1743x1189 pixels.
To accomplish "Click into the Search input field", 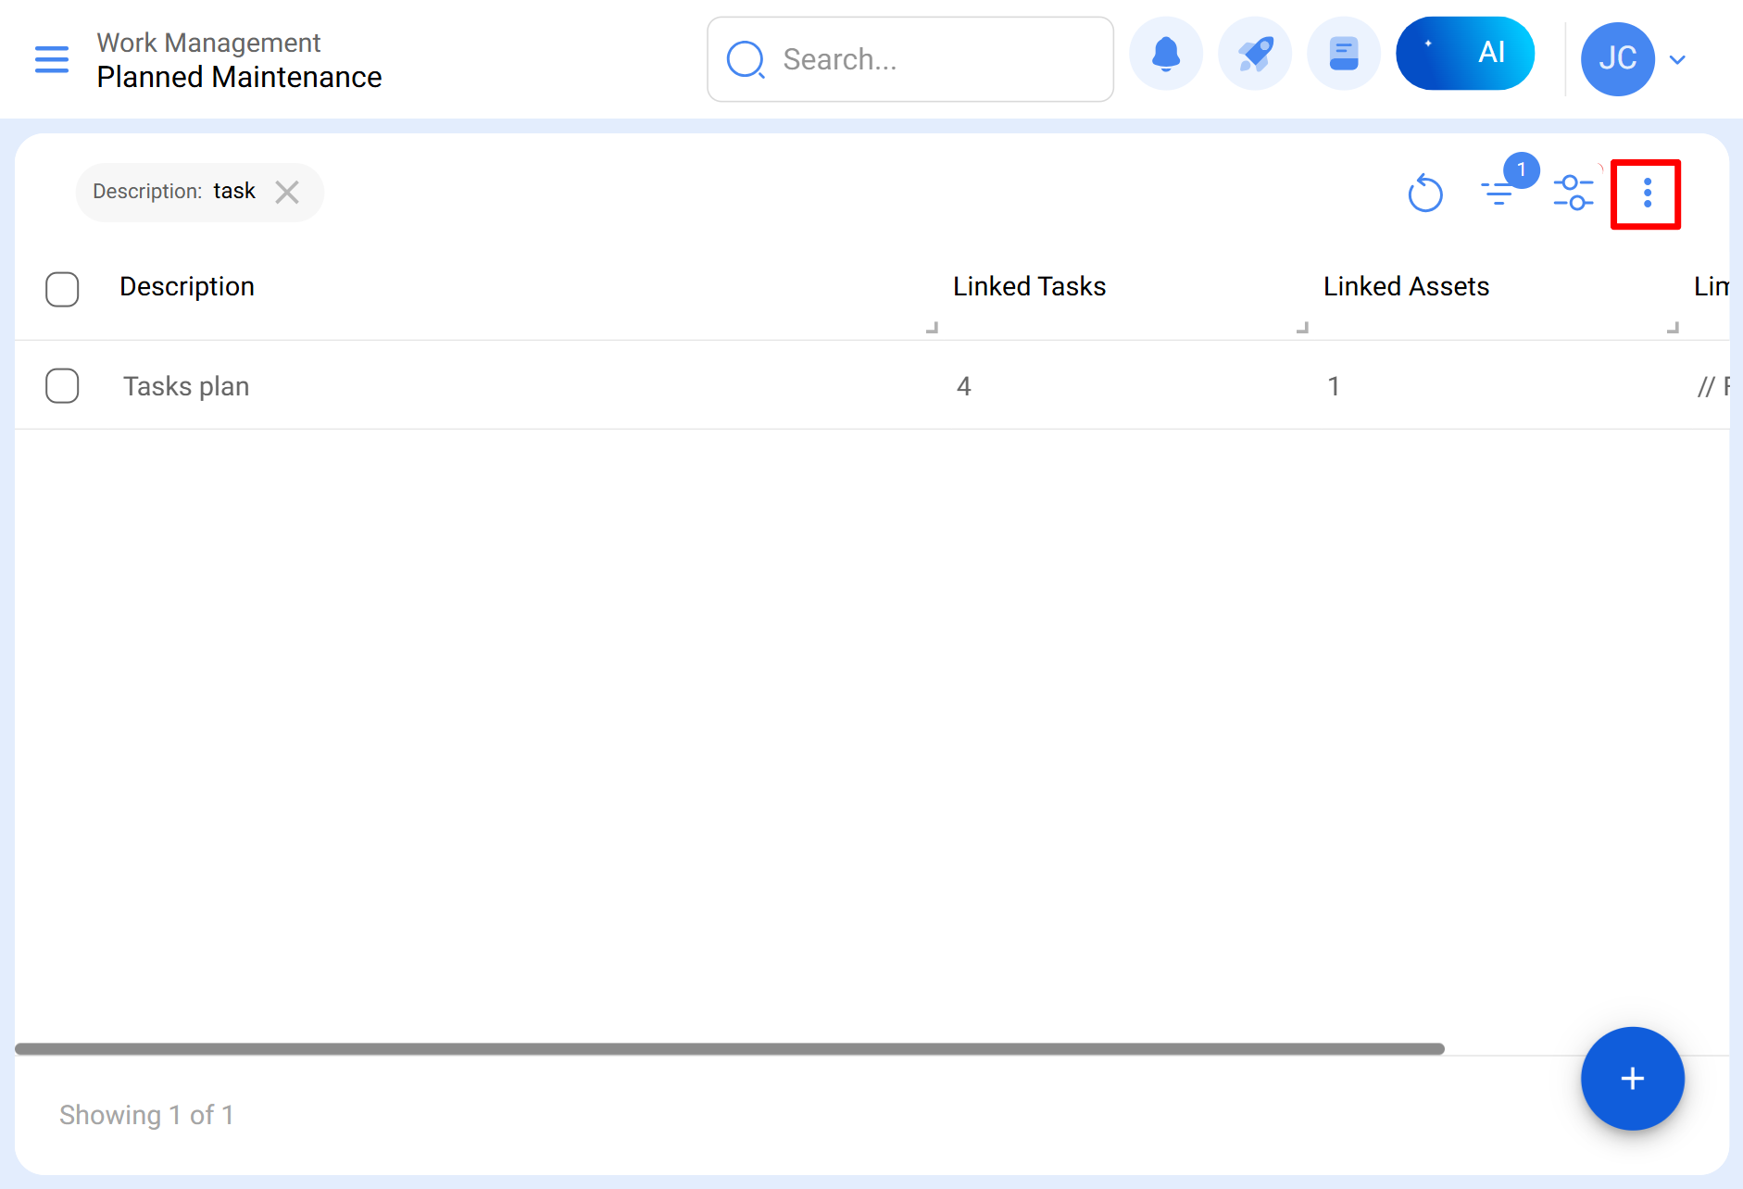I will (935, 59).
